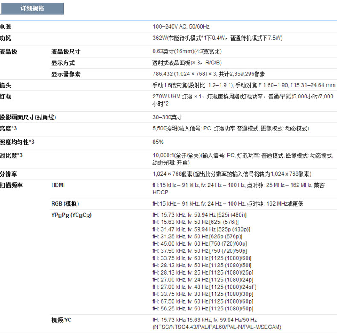Click the 1,024 × 768像素 resolution value
This screenshot has width=337, height=333.
pos(232,174)
